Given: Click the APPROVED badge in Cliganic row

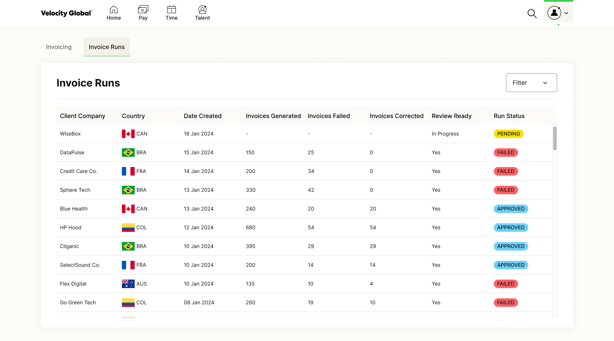Looking at the screenshot, I should (x=511, y=246).
